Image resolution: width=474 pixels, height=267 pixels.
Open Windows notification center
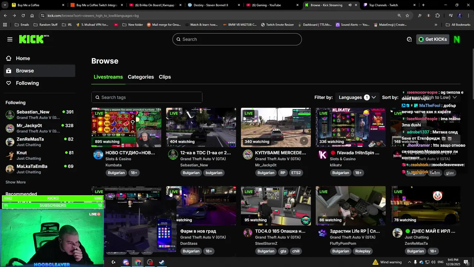coord(466,262)
